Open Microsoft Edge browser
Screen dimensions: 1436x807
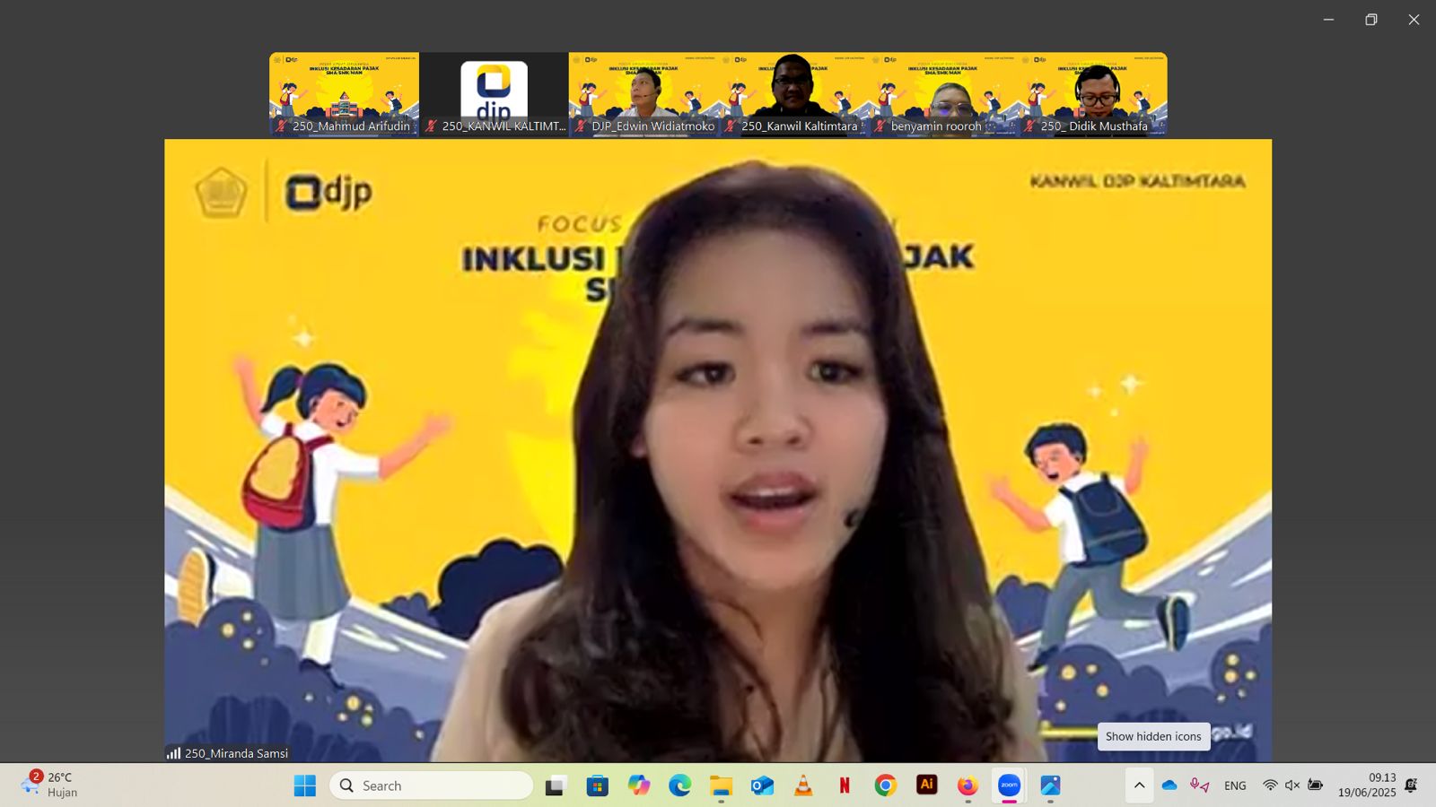[x=679, y=785]
